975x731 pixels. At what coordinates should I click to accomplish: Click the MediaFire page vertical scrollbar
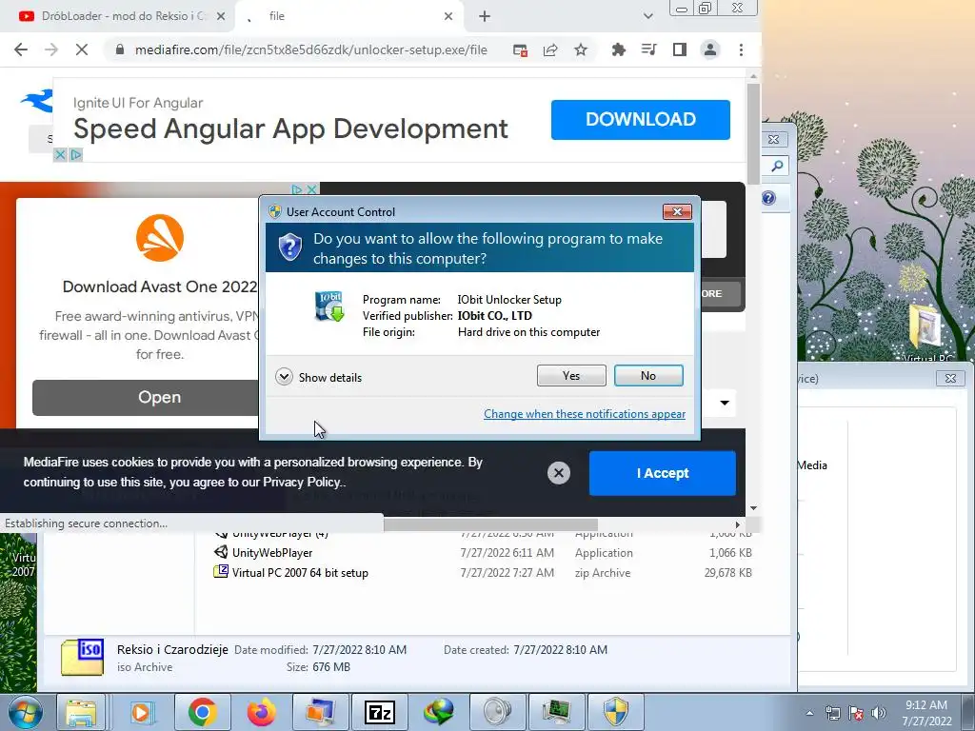754,133
